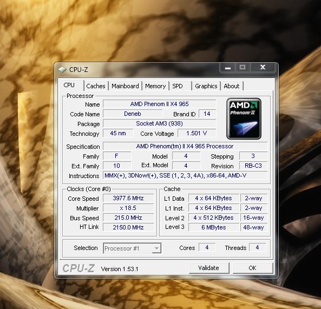Viewport: 321px width, 309px height.
Task: Click the Stepping value 3
Action: pyautogui.click(x=253, y=156)
